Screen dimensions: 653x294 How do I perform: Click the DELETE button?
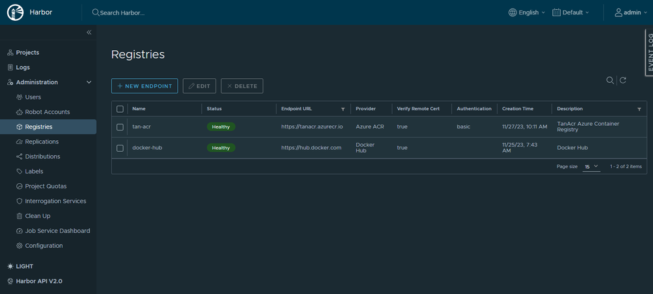click(x=242, y=86)
